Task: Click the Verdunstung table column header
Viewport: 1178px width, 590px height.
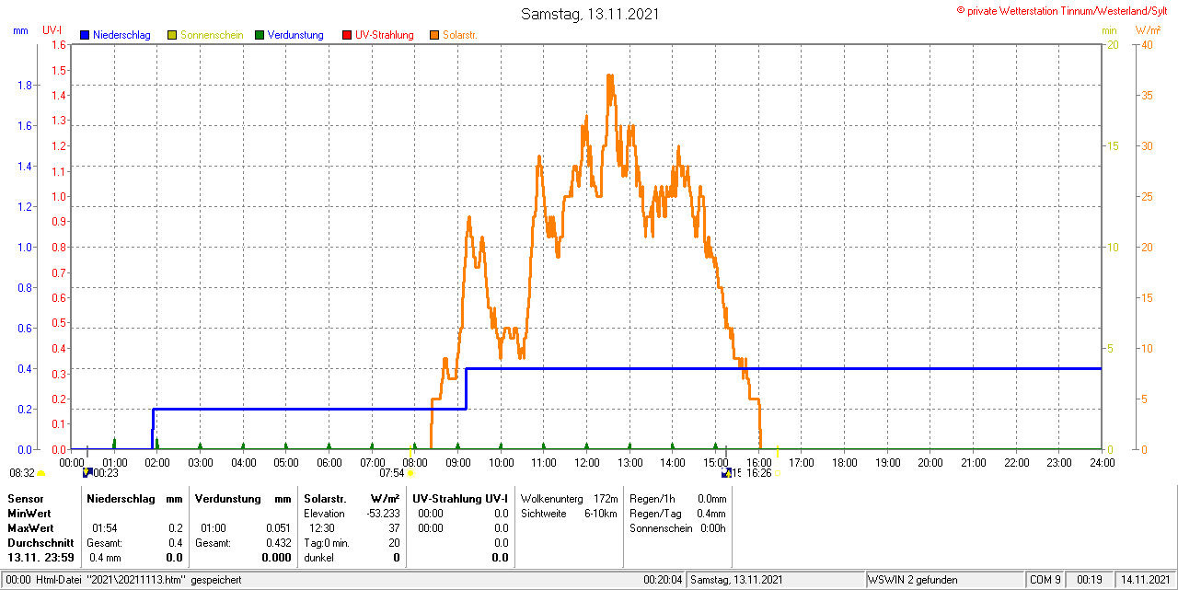Action: pyautogui.click(x=226, y=498)
